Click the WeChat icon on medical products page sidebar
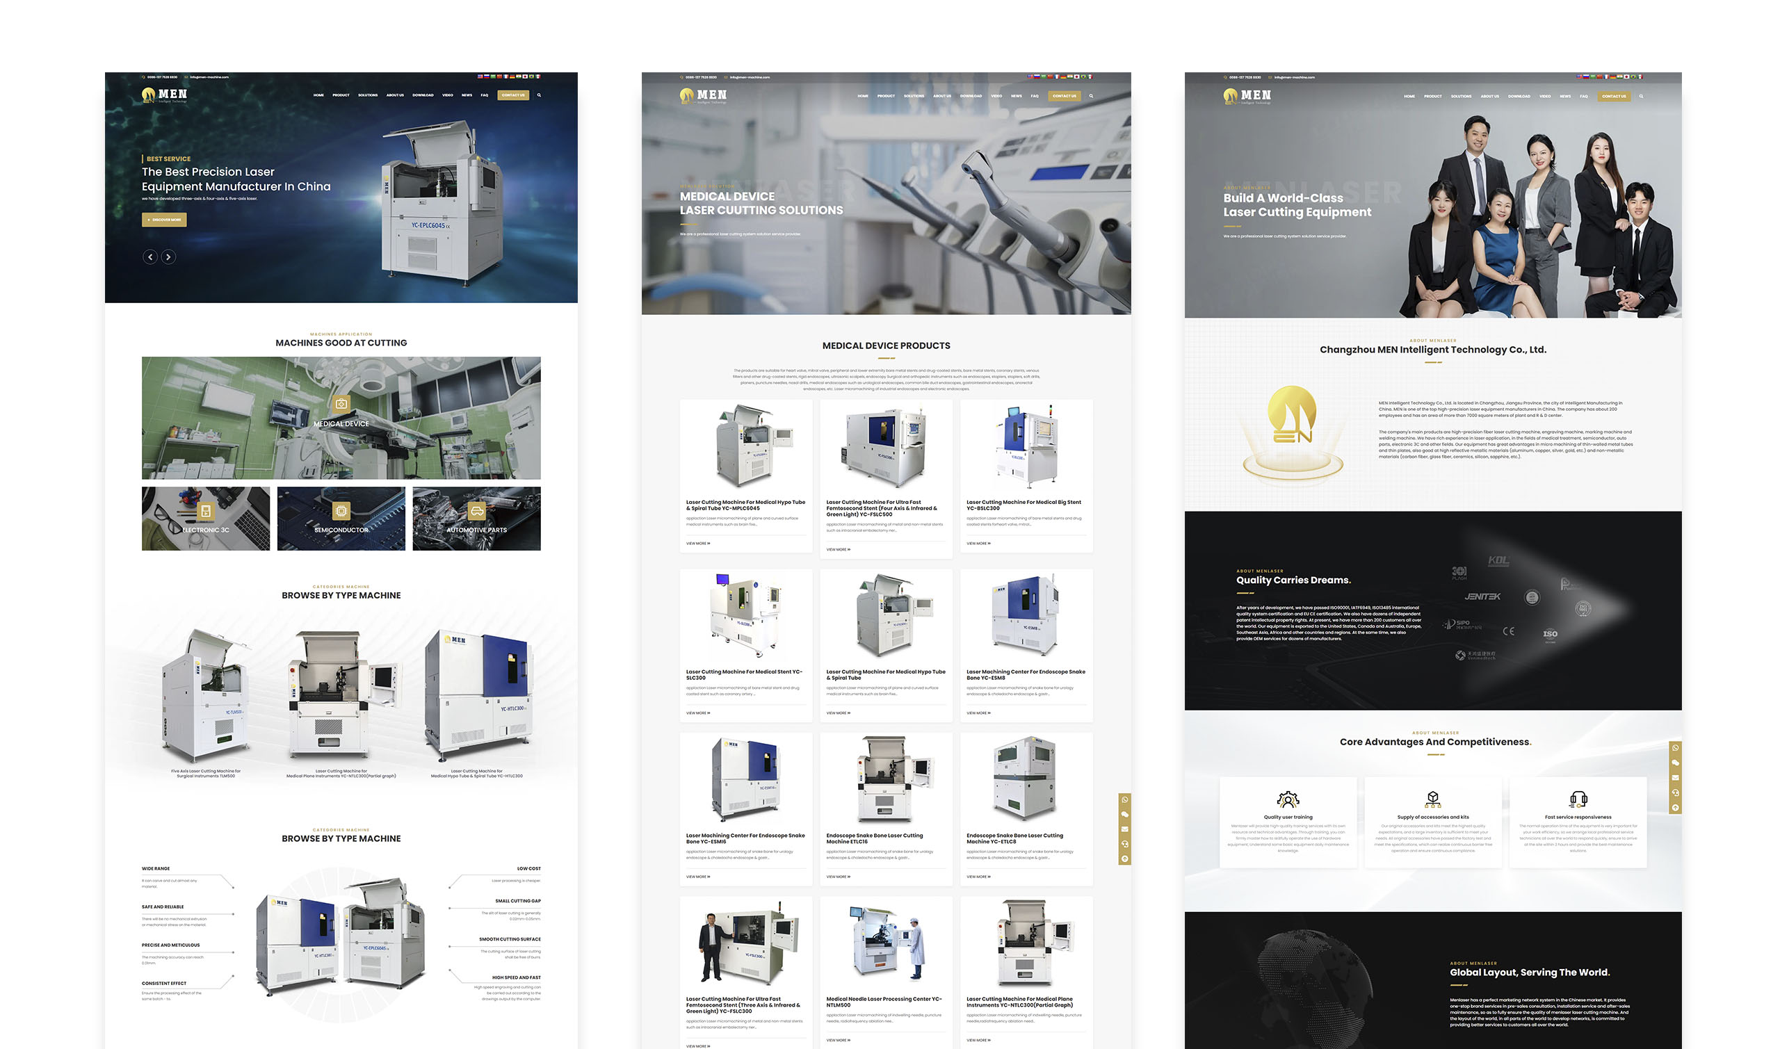The image size is (1780, 1049). coord(1125,814)
